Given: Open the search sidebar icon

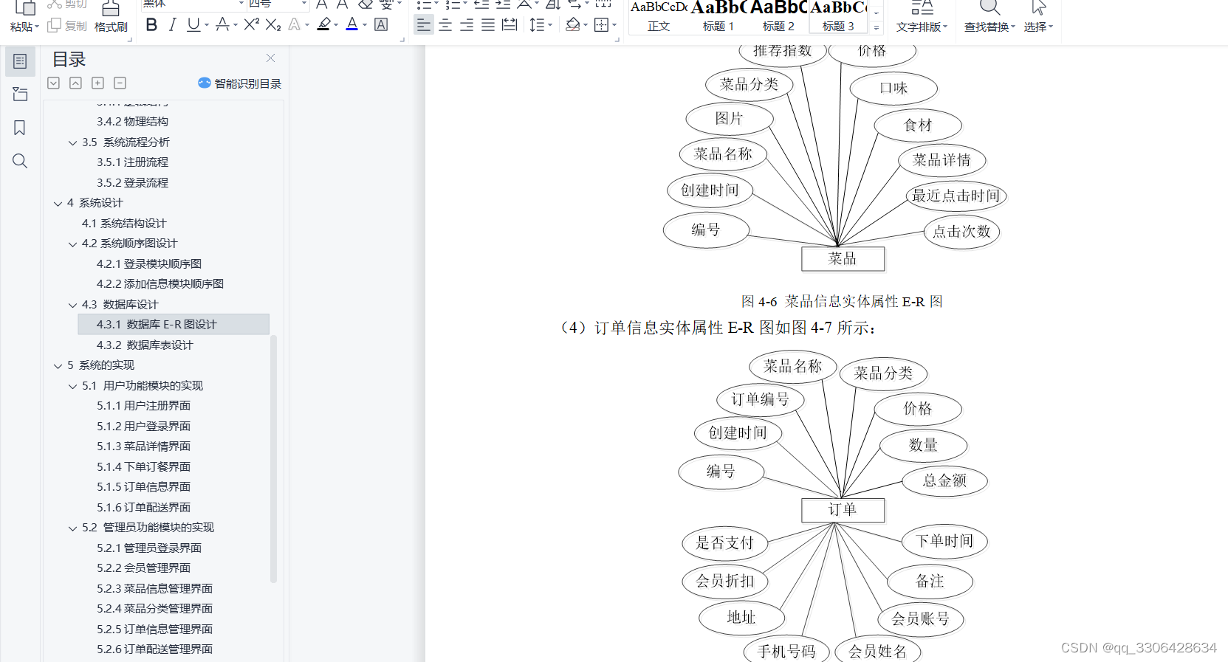Looking at the screenshot, I should tap(20, 161).
